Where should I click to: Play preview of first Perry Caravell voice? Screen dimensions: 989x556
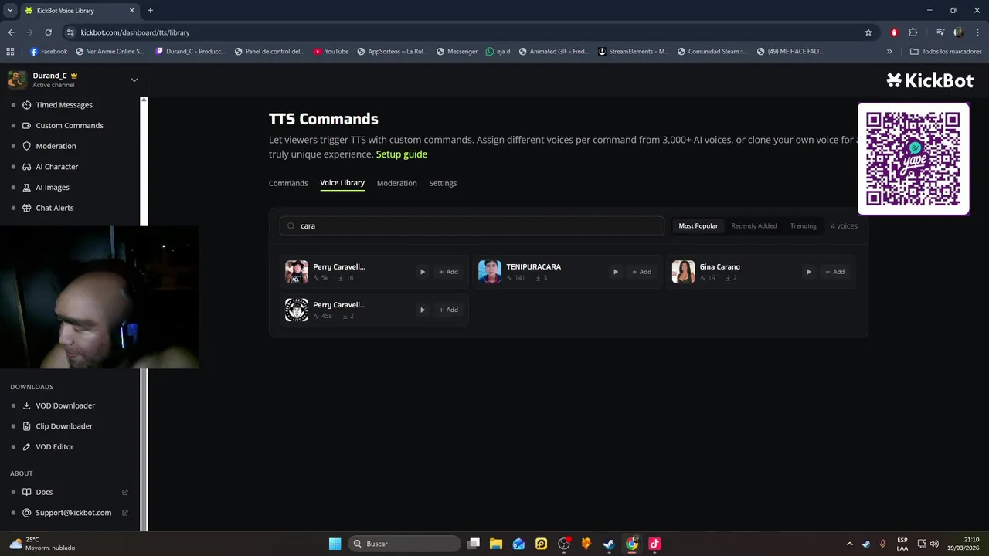click(422, 272)
